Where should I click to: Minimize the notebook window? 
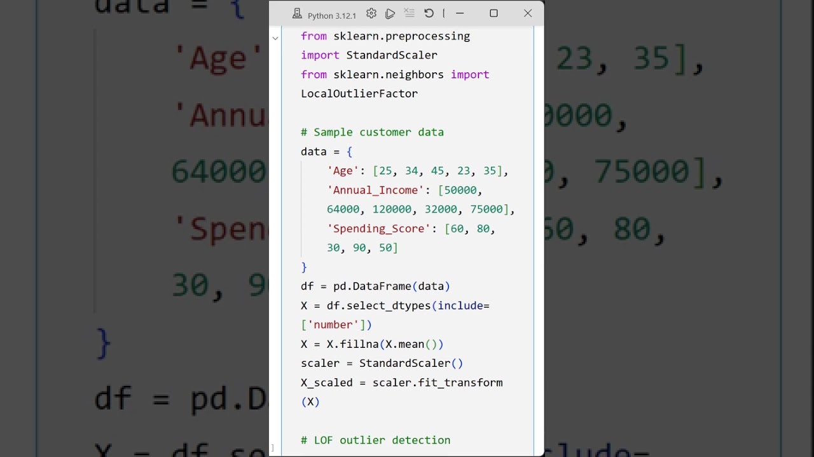click(460, 13)
